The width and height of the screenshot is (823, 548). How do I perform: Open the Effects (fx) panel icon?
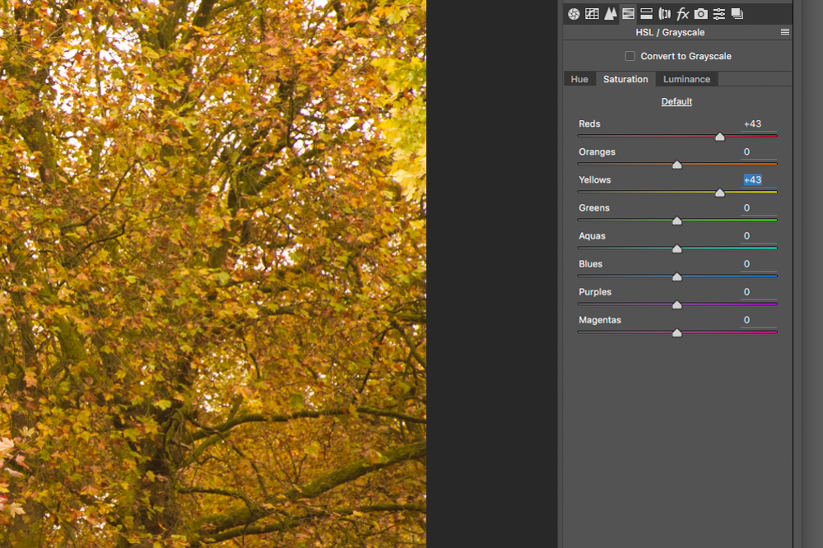pyautogui.click(x=682, y=13)
